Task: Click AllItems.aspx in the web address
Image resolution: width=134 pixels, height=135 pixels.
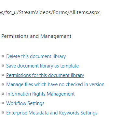Action: coord(85,12)
